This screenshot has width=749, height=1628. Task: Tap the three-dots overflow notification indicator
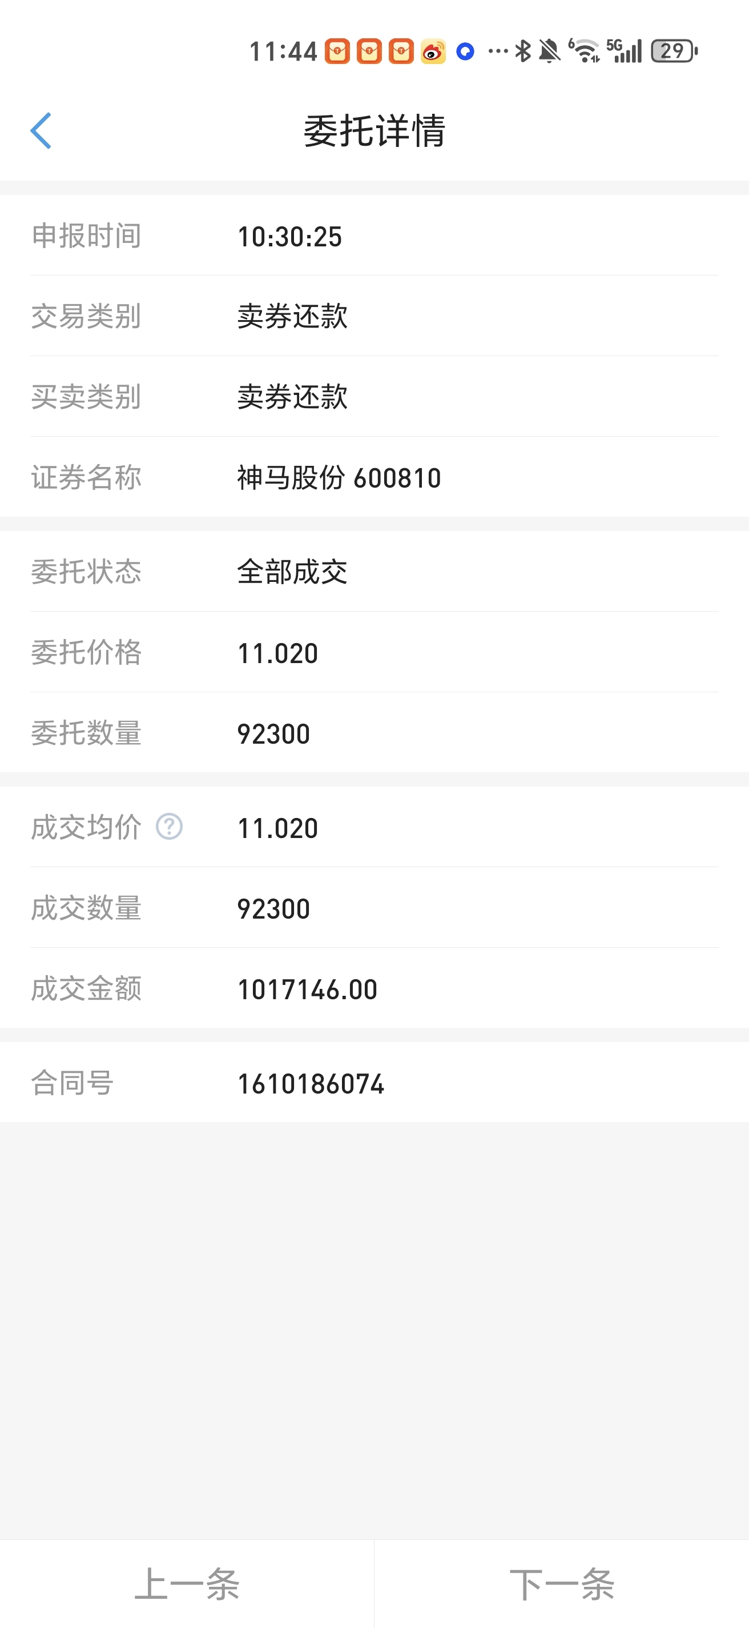coord(498,51)
